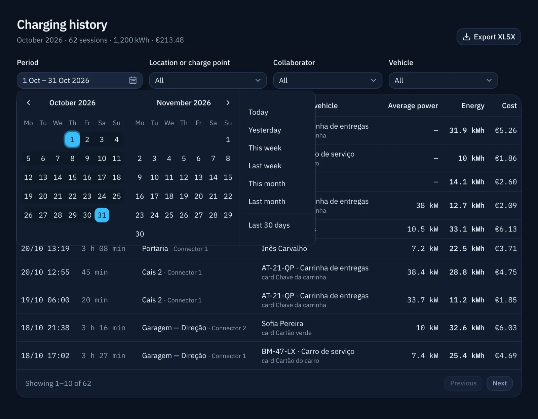Screen dimensions: 538x419
Task: Click the 28.8 kWh energy value
Action: [x=467, y=272]
